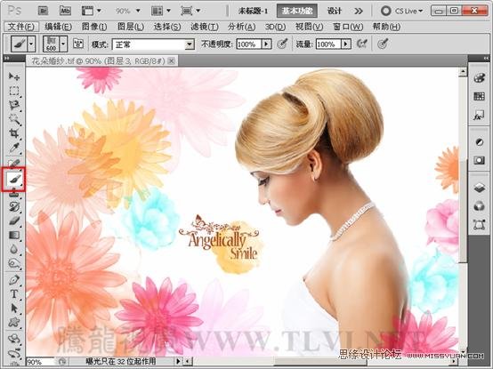This screenshot has width=493, height=369.
Task: Click the flow 100% input field
Action: [x=328, y=44]
